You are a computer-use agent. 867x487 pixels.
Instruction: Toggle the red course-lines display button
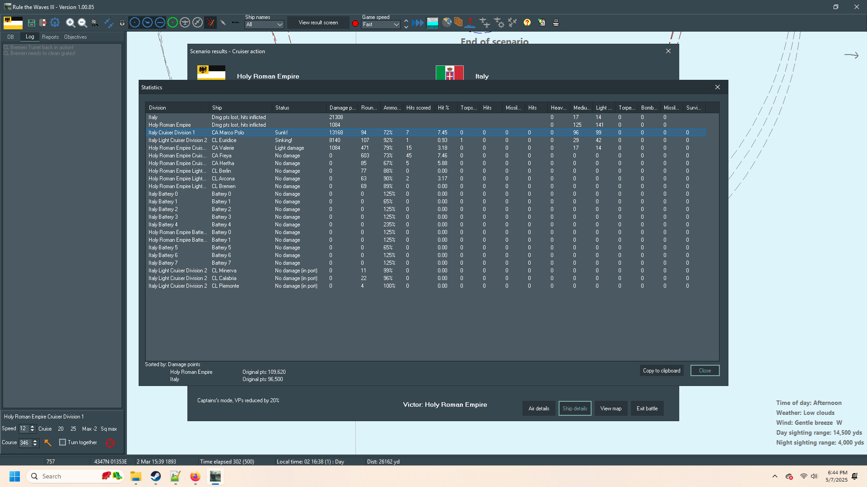[x=210, y=23]
